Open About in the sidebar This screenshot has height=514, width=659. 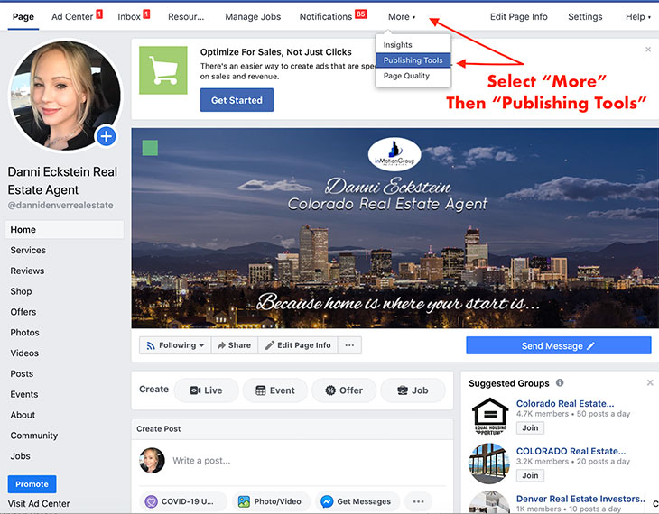click(23, 415)
